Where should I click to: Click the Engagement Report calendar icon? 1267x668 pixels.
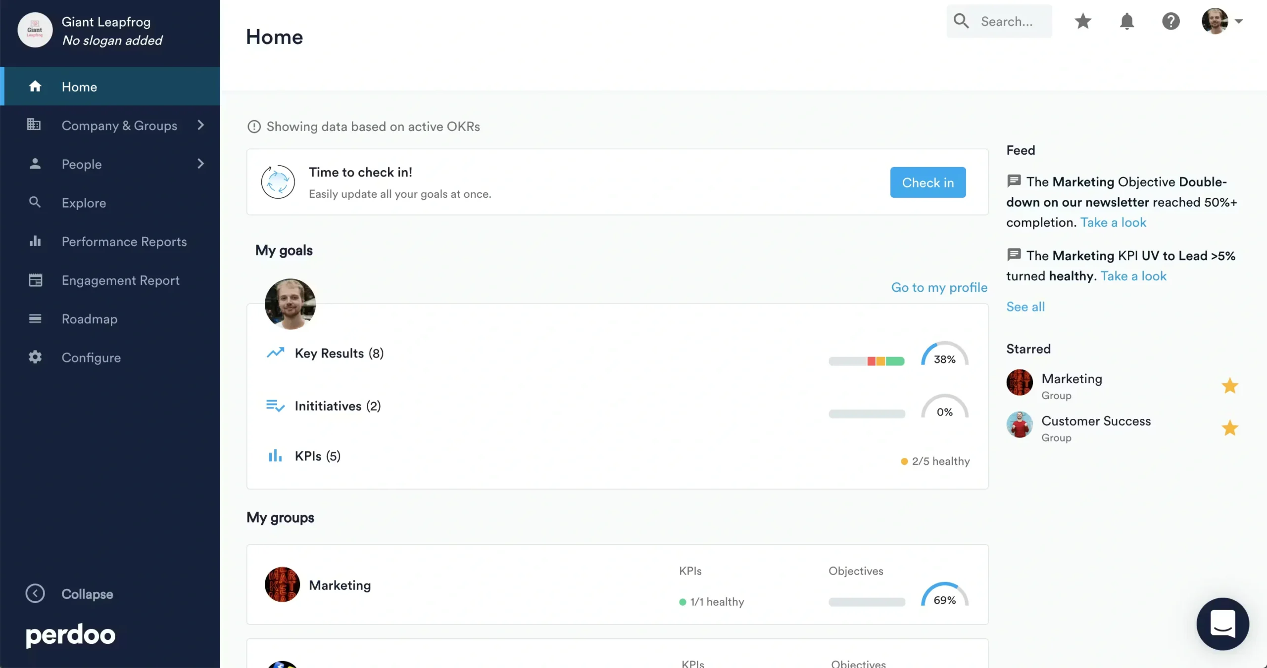(x=35, y=280)
